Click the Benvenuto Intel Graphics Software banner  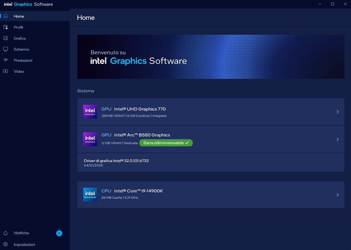click(x=211, y=57)
